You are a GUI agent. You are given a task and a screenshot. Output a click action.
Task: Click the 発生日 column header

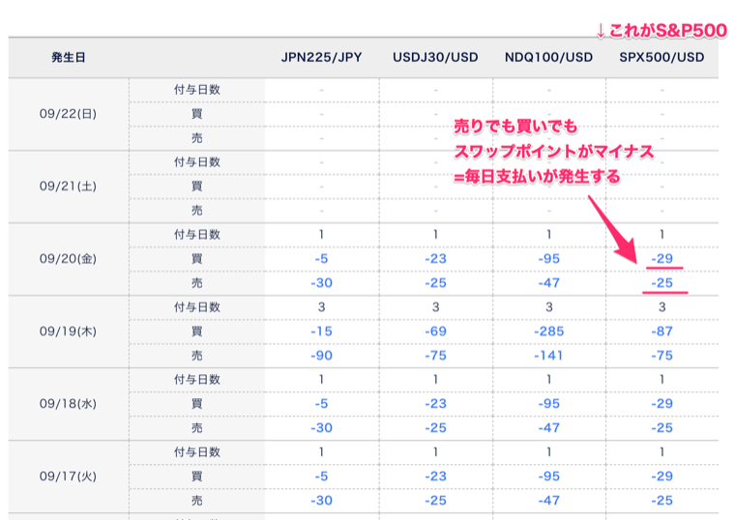click(69, 58)
